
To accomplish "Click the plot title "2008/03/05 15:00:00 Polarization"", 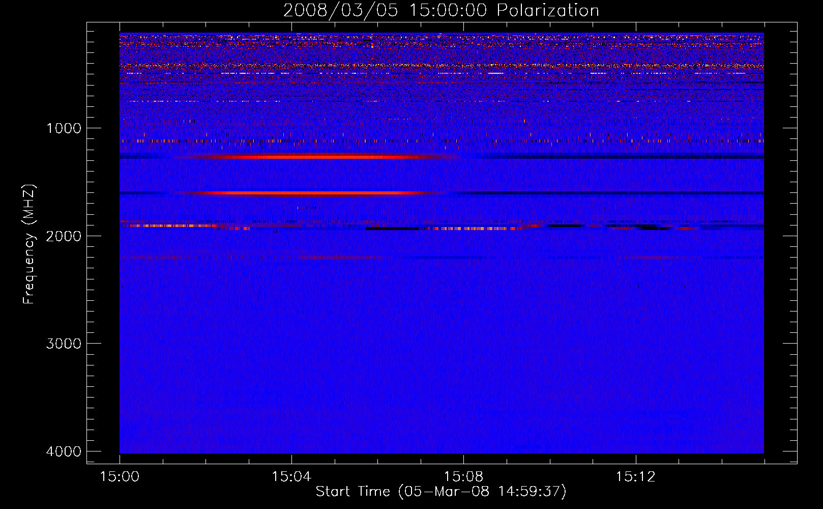I will click(441, 11).
